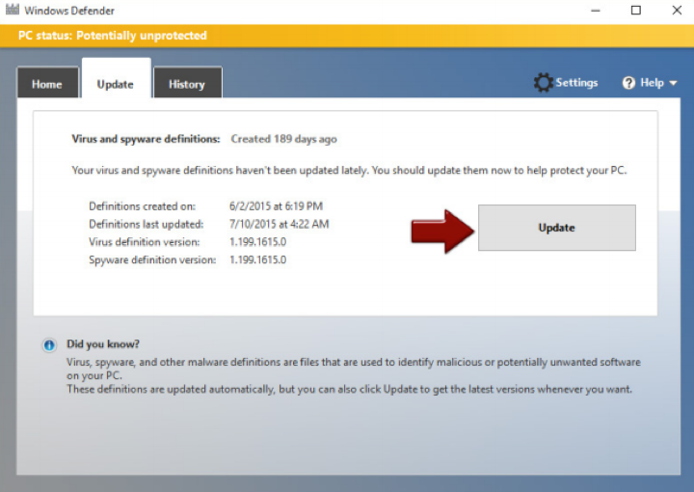Minimize the Windows Defender window
Screen dimensions: 694x492
(596, 11)
